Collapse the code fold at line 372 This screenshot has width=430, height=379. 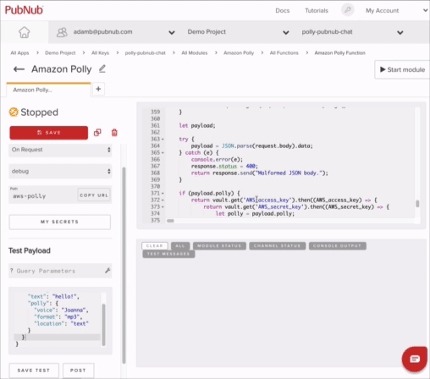point(163,200)
